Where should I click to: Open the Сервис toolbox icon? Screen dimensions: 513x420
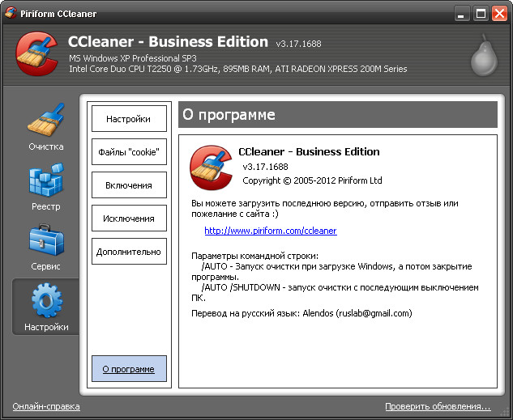tap(45, 241)
